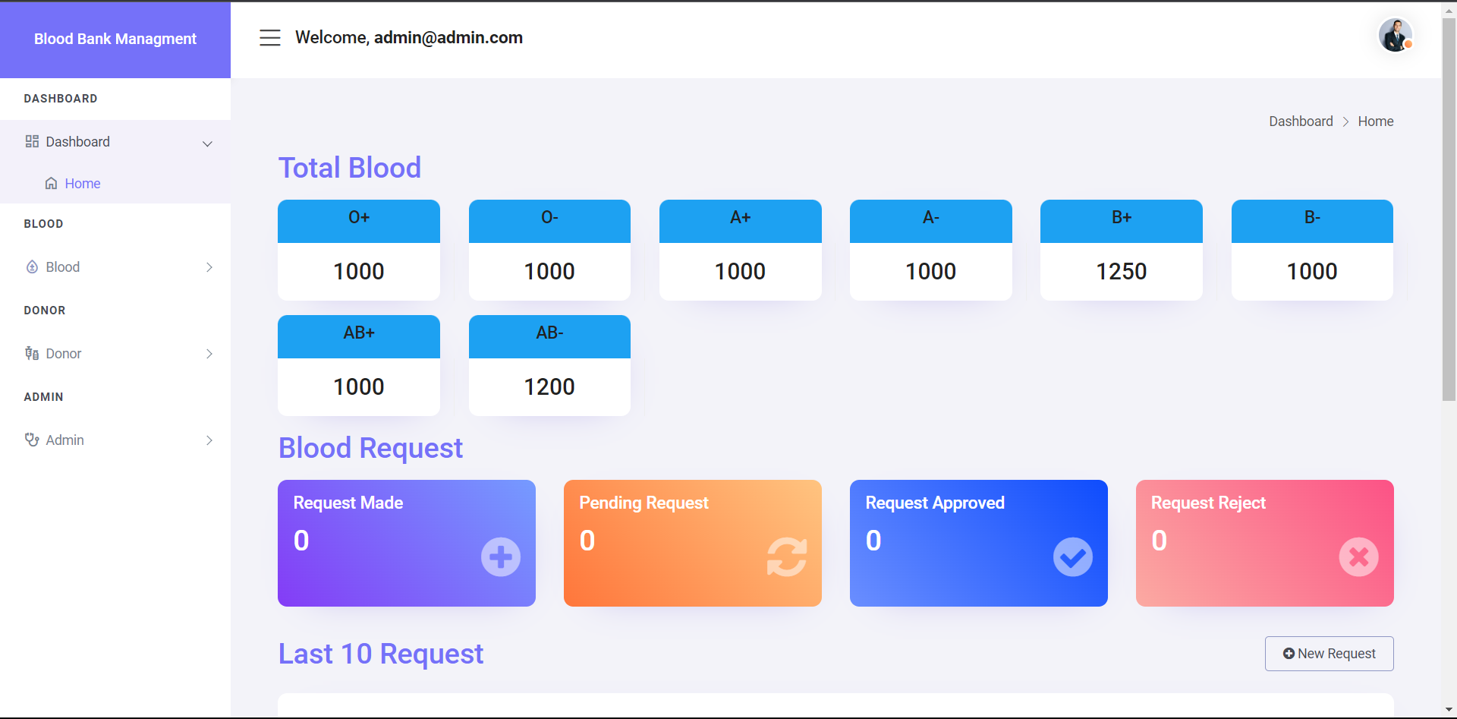Select Home in the sidebar menu

click(82, 184)
